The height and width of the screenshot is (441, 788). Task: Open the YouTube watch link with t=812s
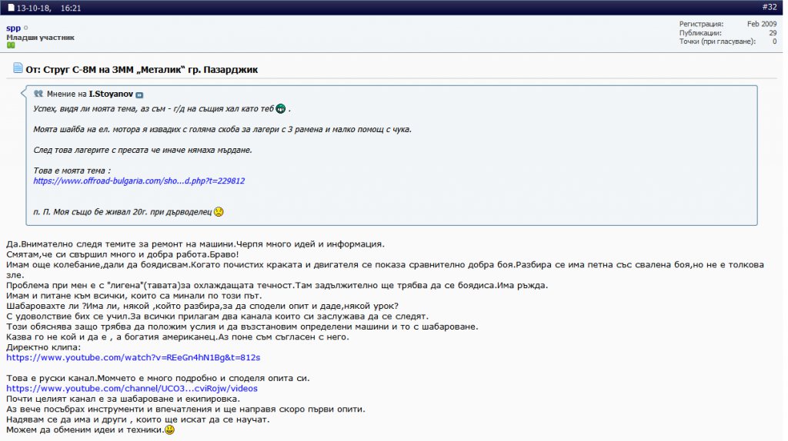133,357
